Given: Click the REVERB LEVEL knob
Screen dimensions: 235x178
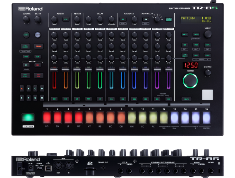Looking at the screenshot, I should tap(77, 19).
